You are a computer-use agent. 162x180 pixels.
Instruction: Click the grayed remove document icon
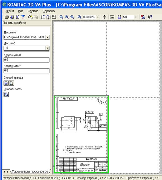(x=36, y=17)
